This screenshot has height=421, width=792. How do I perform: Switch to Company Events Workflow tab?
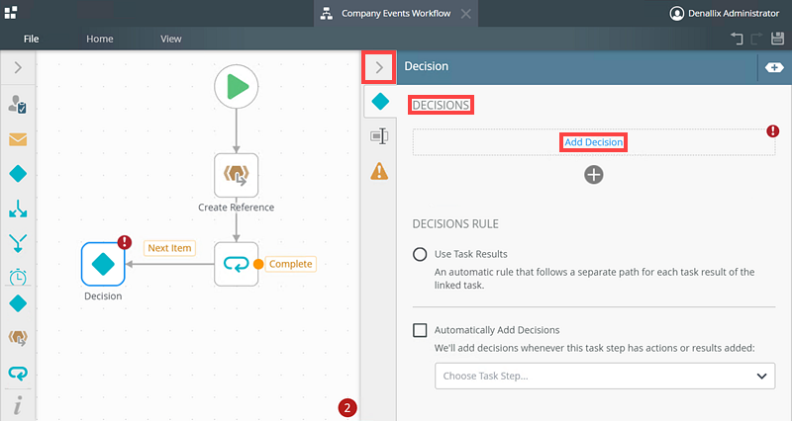(396, 14)
